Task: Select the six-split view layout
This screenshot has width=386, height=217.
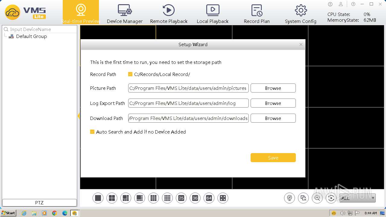Action: tap(126, 198)
